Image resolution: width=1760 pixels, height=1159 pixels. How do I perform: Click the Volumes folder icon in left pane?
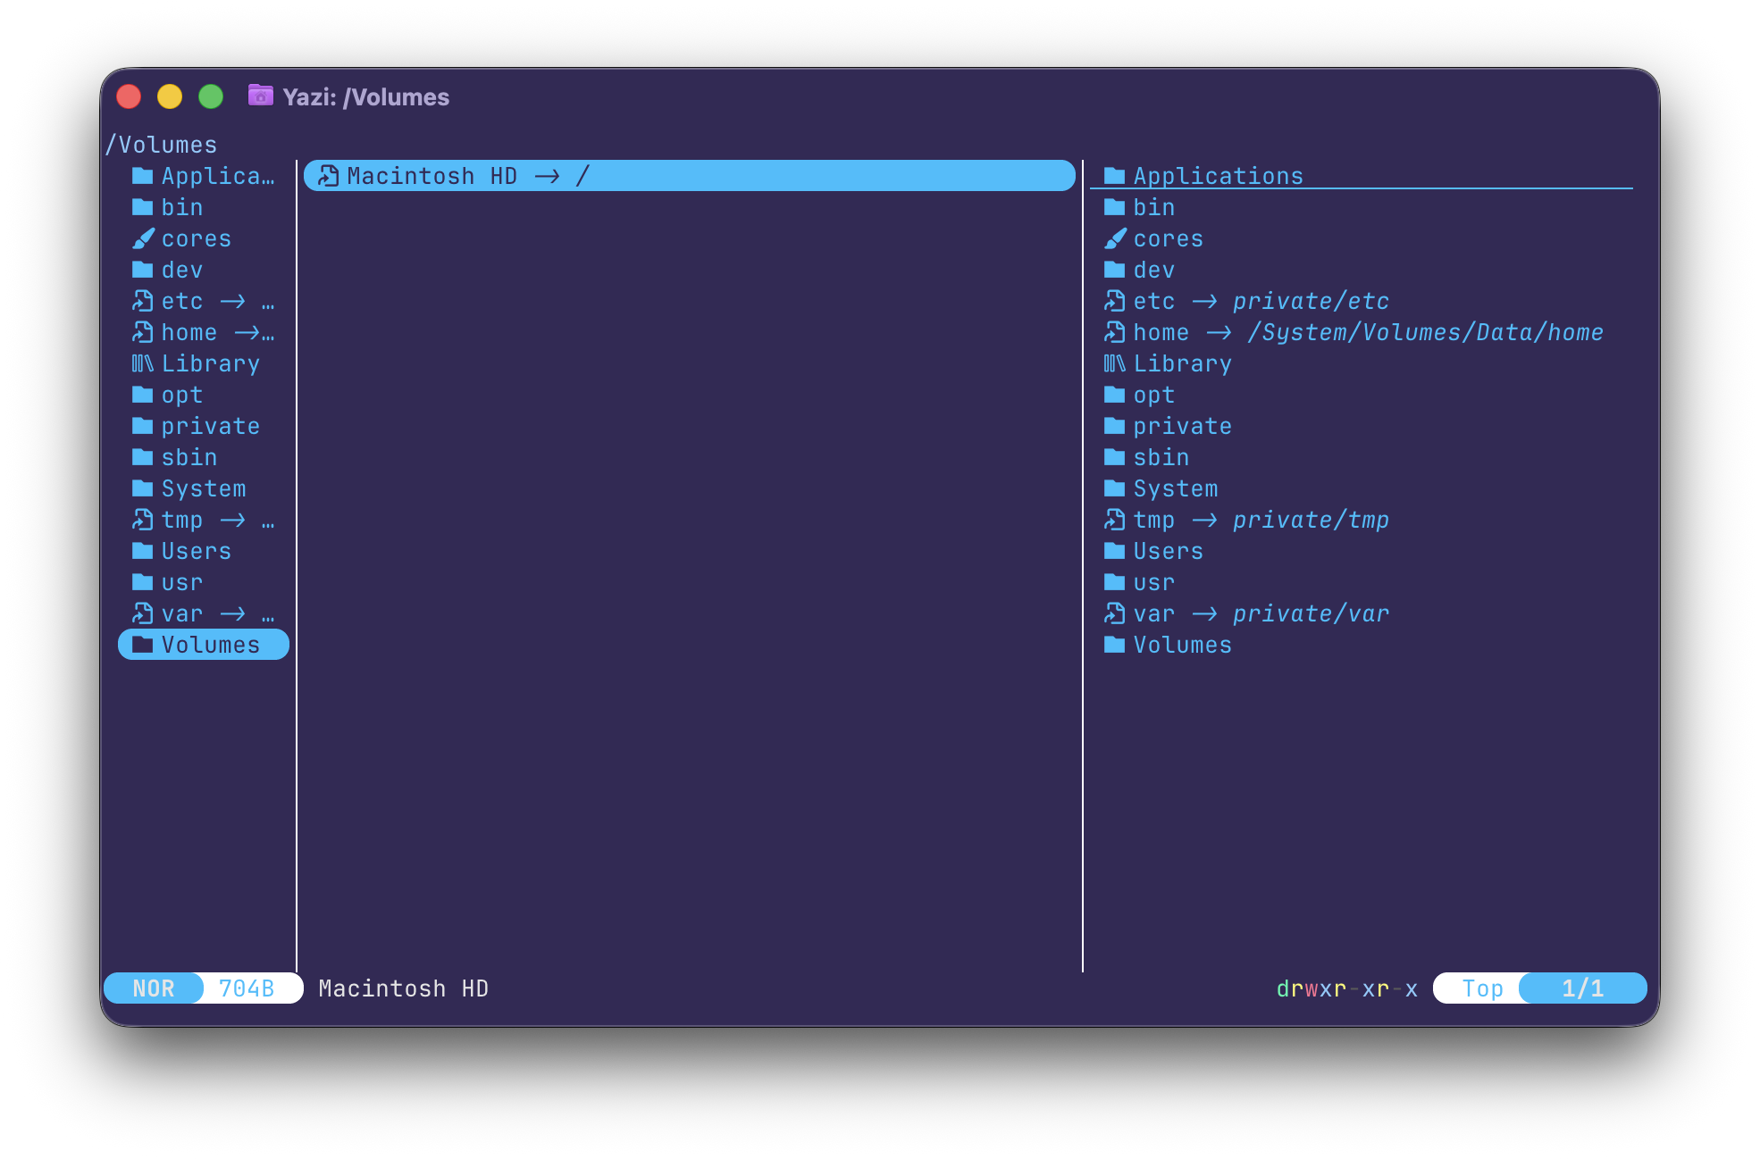coord(142,645)
